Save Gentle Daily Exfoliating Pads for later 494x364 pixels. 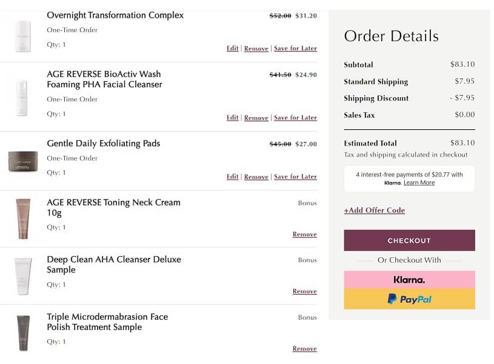[295, 177]
